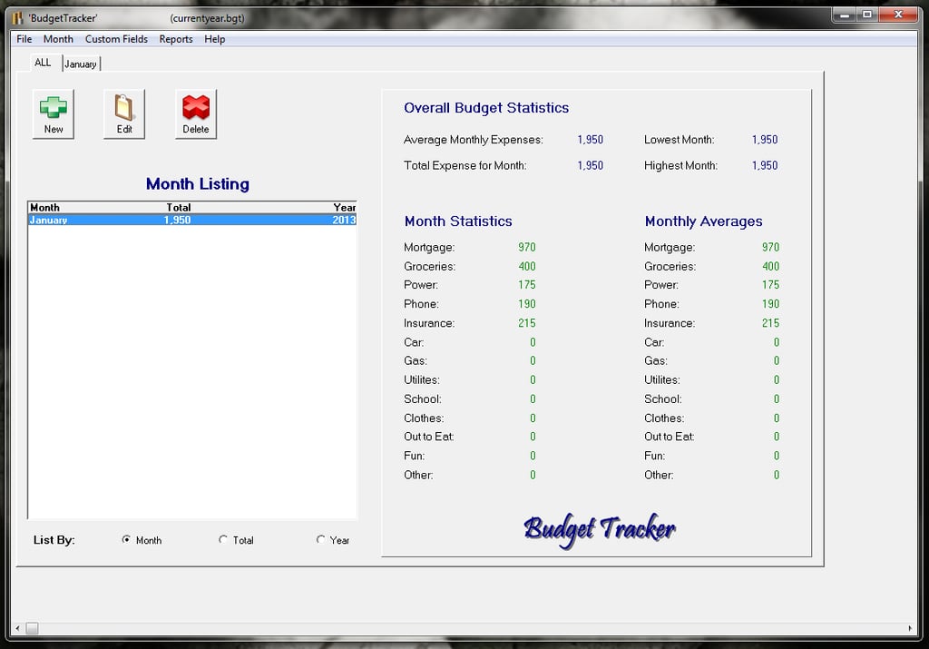Click the Month Statistics heading

point(458,221)
